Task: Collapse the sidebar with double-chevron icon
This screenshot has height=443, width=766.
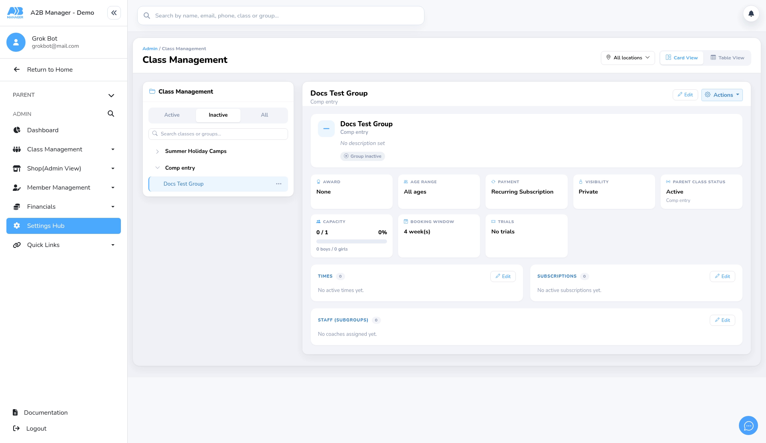Action: 114,13
